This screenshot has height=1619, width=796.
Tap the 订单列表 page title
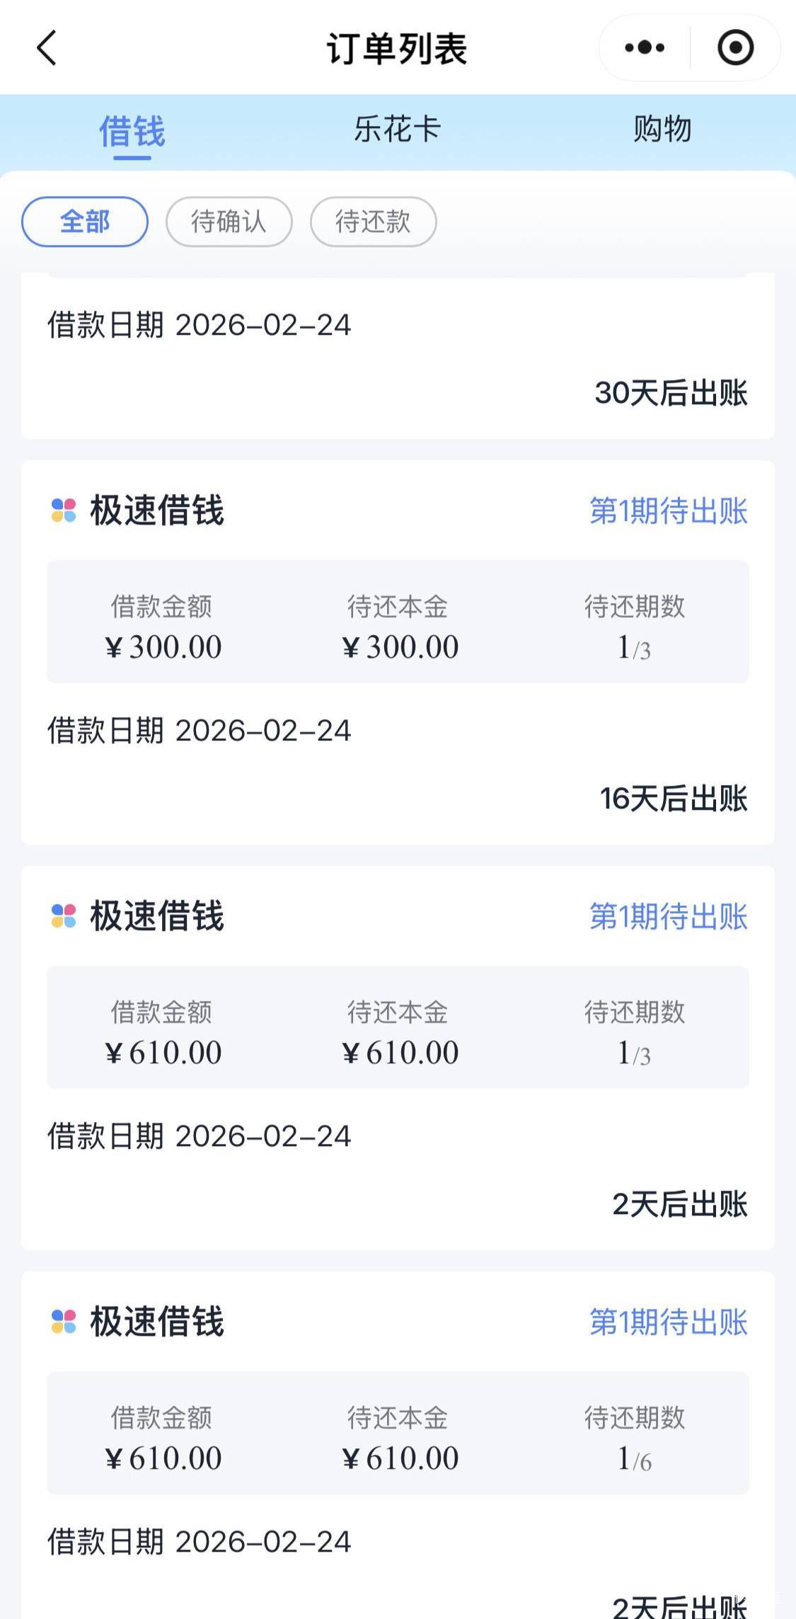[397, 49]
